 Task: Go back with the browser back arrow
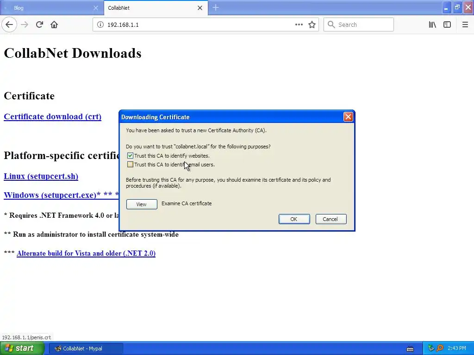(9, 24)
